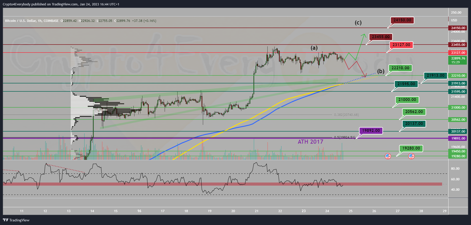Click the 24150.00 price axis tag
Screen dimensions: 471x225
tap(458, 28)
